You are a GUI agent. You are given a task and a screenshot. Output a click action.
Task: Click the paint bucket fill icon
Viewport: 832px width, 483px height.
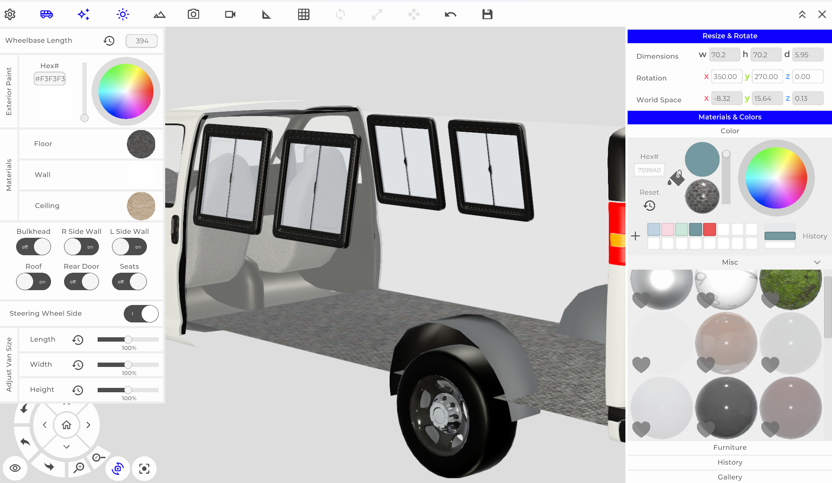(x=676, y=178)
